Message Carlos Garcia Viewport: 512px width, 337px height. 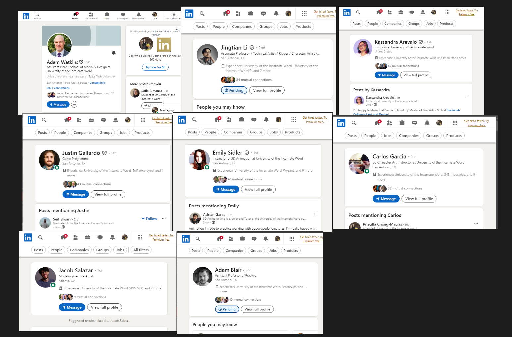pyautogui.click(x=386, y=199)
